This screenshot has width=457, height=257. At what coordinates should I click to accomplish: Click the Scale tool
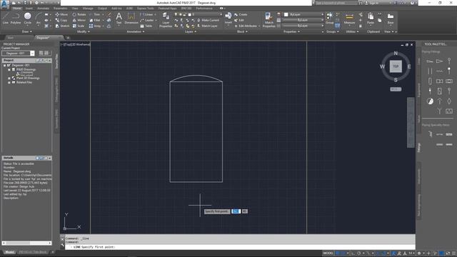79,26
